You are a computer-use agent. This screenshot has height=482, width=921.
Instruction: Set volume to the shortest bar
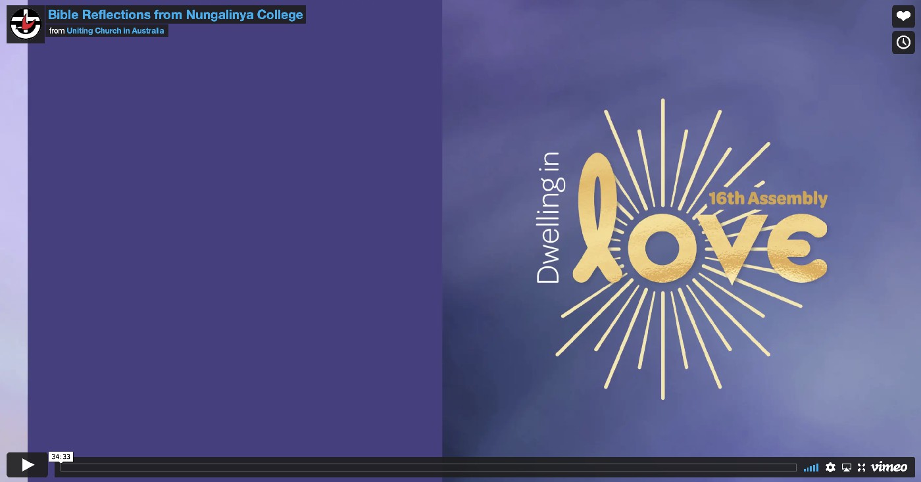pos(805,470)
